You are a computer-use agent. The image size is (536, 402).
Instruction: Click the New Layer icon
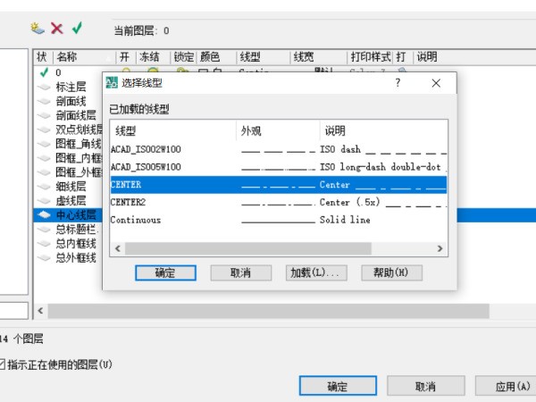[38, 29]
